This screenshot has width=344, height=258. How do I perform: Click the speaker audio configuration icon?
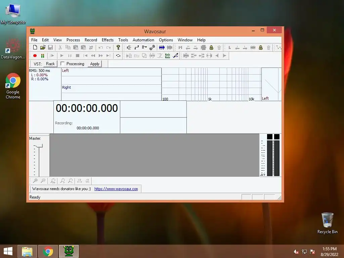pos(129,47)
